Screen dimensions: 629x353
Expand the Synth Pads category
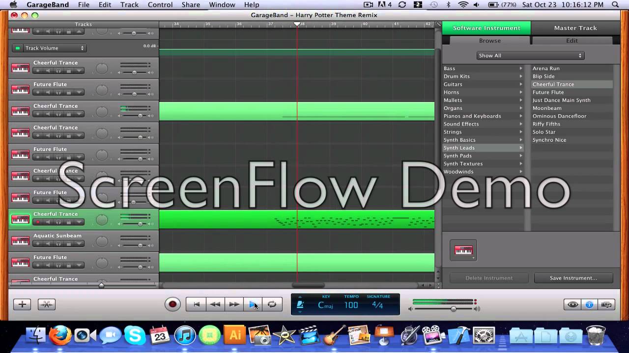(x=483, y=156)
